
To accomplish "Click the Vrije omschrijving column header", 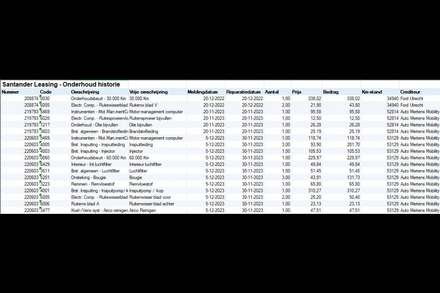I will point(148,92).
